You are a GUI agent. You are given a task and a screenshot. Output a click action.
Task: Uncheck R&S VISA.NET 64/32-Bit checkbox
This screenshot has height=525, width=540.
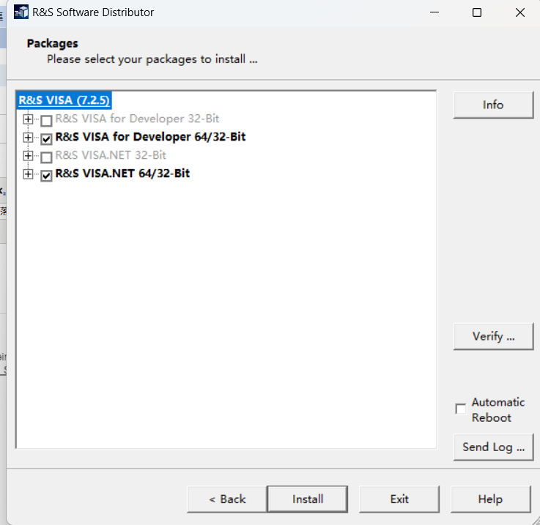point(46,175)
